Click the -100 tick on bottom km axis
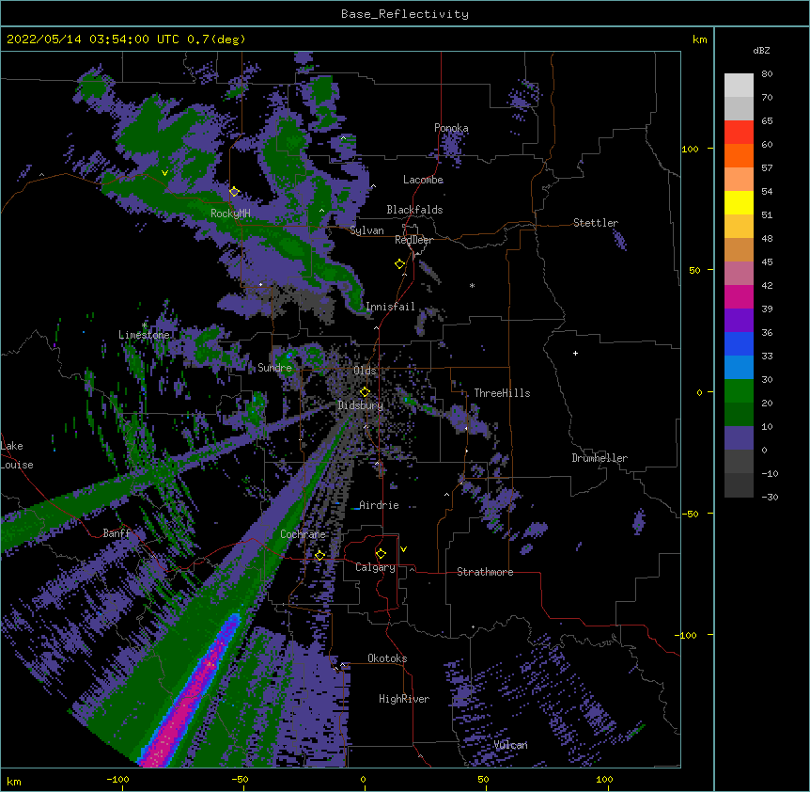Image resolution: width=810 pixels, height=792 pixels. pos(117,780)
